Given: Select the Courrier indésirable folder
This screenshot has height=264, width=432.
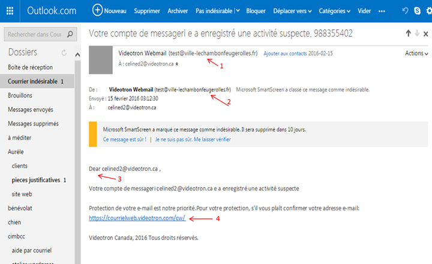Looking at the screenshot, I should click(36, 81).
